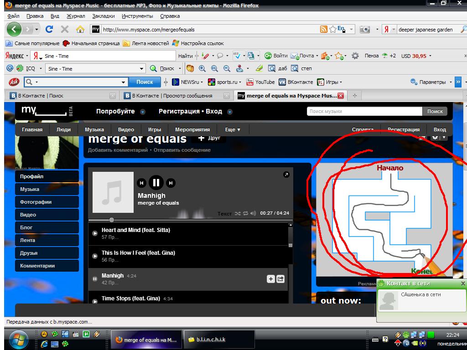The height and width of the screenshot is (350, 467).
Task: Click the highlighter pen icon in ICQ toolbar
Action: 259,68
